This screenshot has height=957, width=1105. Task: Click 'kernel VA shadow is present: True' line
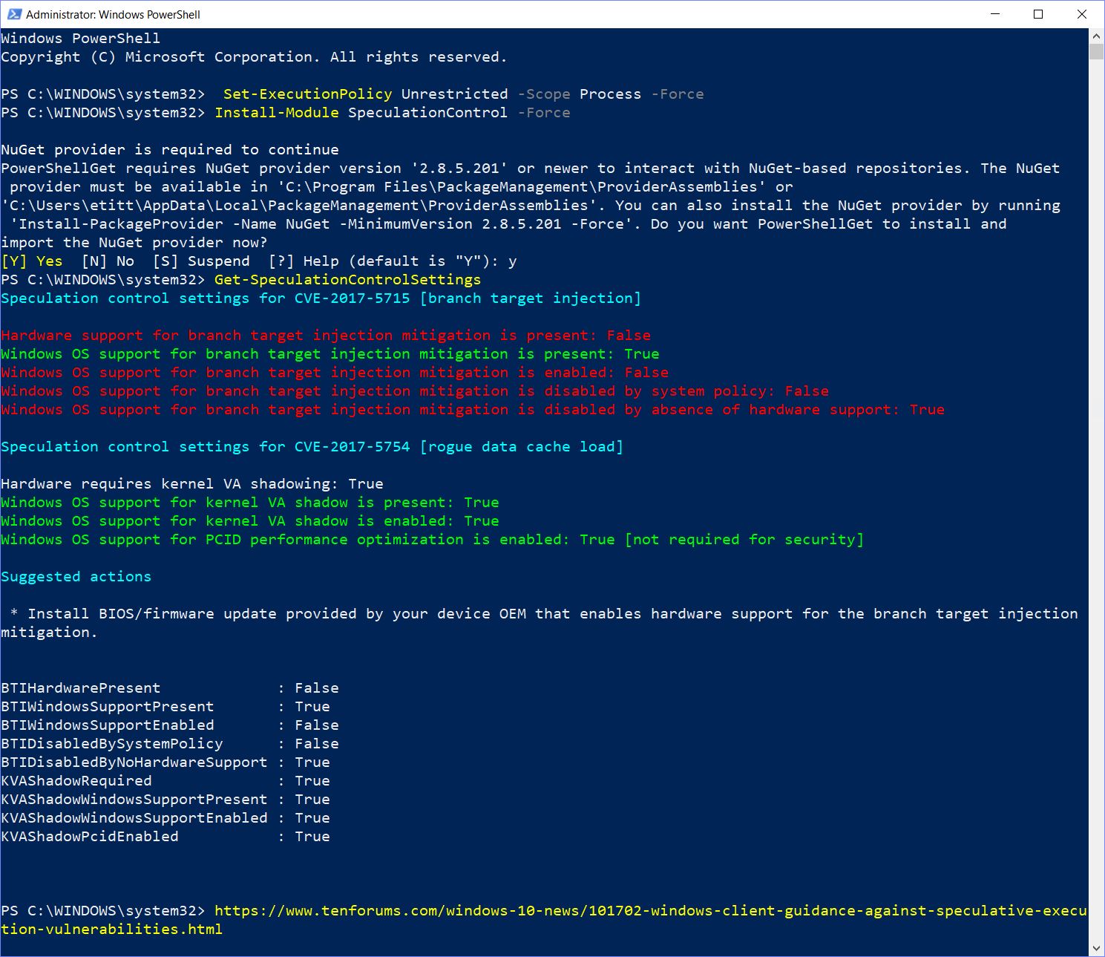point(250,503)
